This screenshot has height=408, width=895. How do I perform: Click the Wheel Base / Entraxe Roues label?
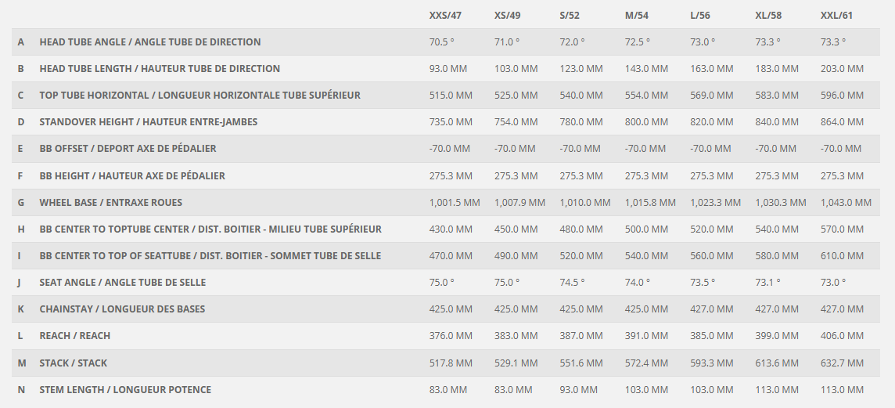tap(111, 203)
